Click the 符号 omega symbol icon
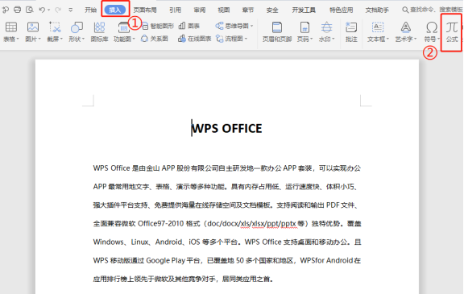Screen dimensions: 464x294 click(x=432, y=27)
